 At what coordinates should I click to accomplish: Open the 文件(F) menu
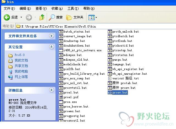point(9,9)
